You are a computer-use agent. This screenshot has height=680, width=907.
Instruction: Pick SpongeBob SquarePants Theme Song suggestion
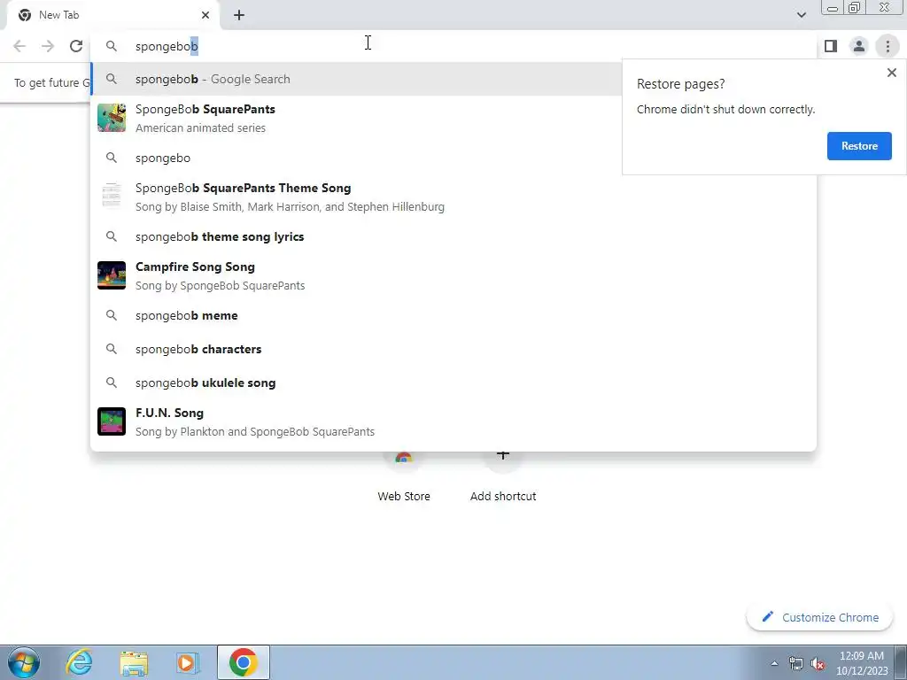pyautogui.click(x=453, y=197)
